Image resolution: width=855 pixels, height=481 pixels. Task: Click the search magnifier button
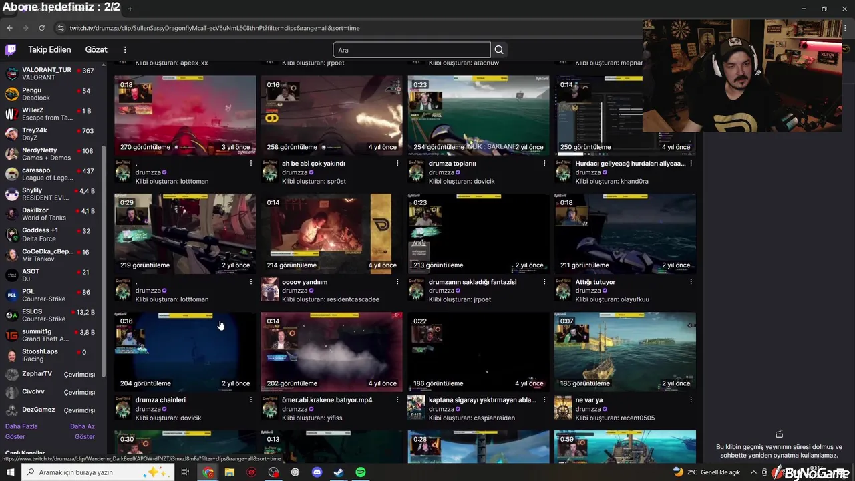coord(499,50)
